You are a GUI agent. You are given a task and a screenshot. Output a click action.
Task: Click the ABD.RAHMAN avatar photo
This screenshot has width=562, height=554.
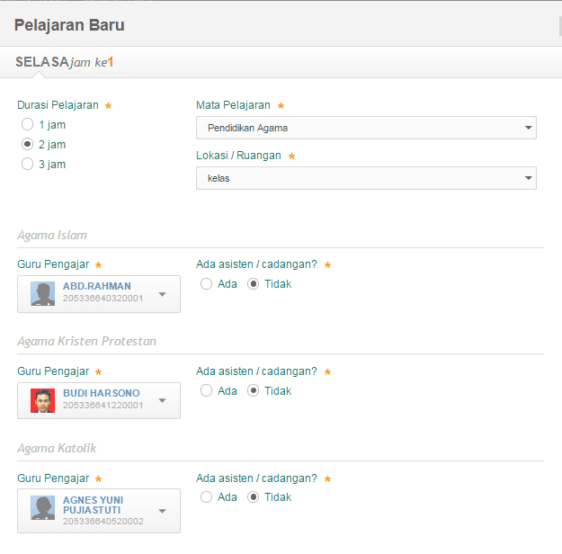[42, 294]
